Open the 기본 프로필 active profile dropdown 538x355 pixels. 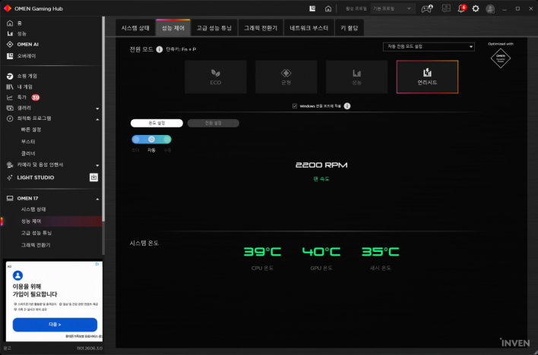pyautogui.click(x=393, y=8)
